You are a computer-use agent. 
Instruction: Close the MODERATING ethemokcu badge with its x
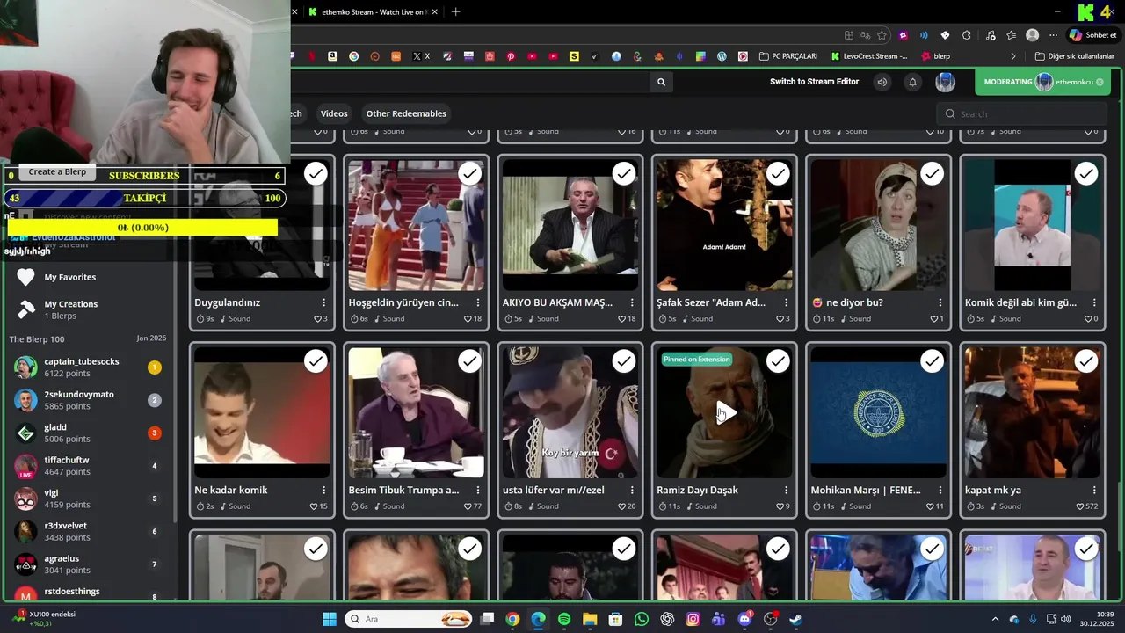pyautogui.click(x=1100, y=82)
